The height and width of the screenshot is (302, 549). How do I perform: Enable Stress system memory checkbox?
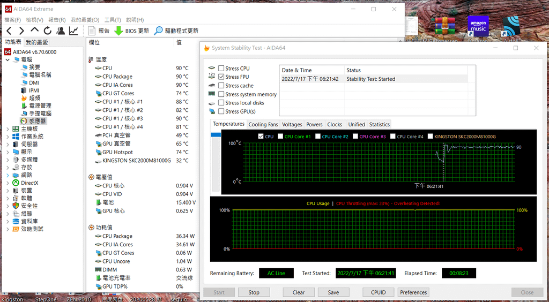[x=221, y=94]
